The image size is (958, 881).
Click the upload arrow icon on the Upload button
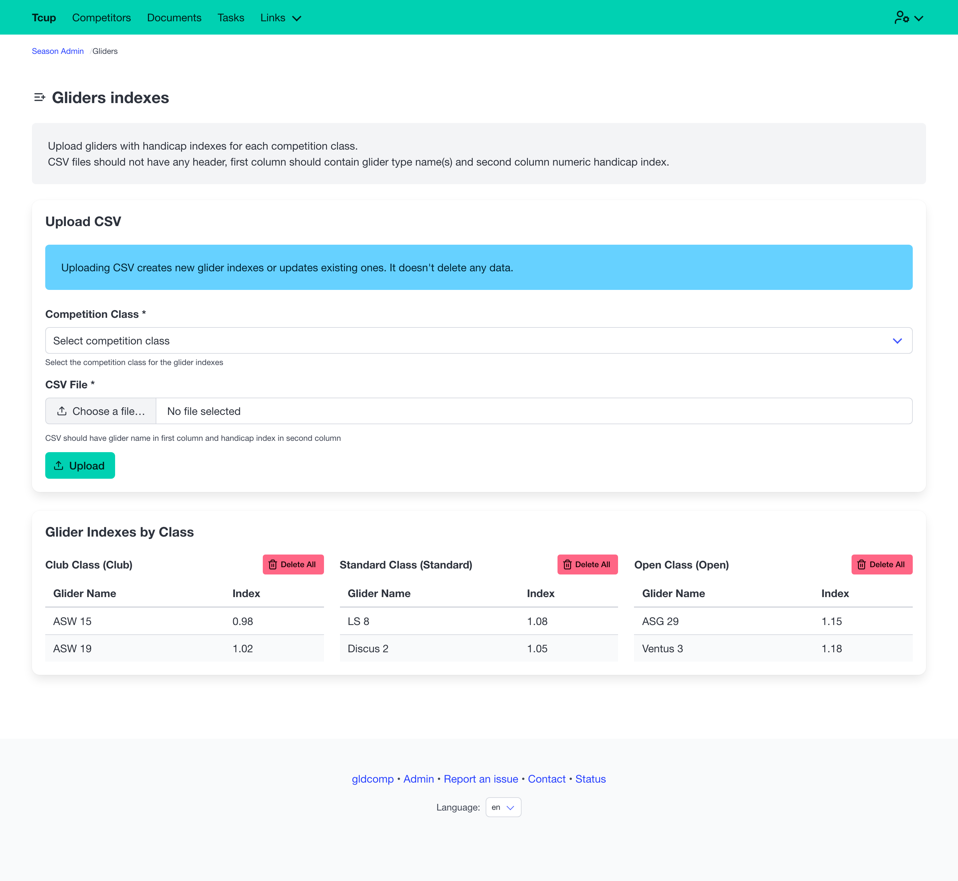[x=59, y=465]
